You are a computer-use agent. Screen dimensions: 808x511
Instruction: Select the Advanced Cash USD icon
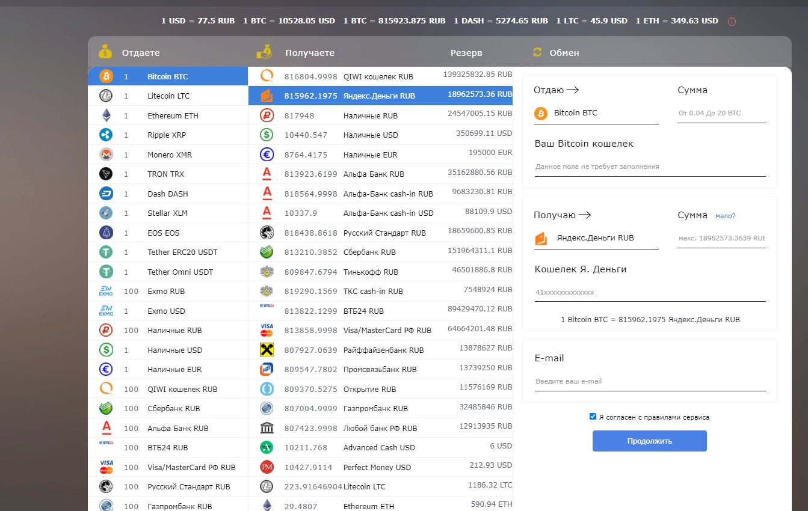coord(267,447)
